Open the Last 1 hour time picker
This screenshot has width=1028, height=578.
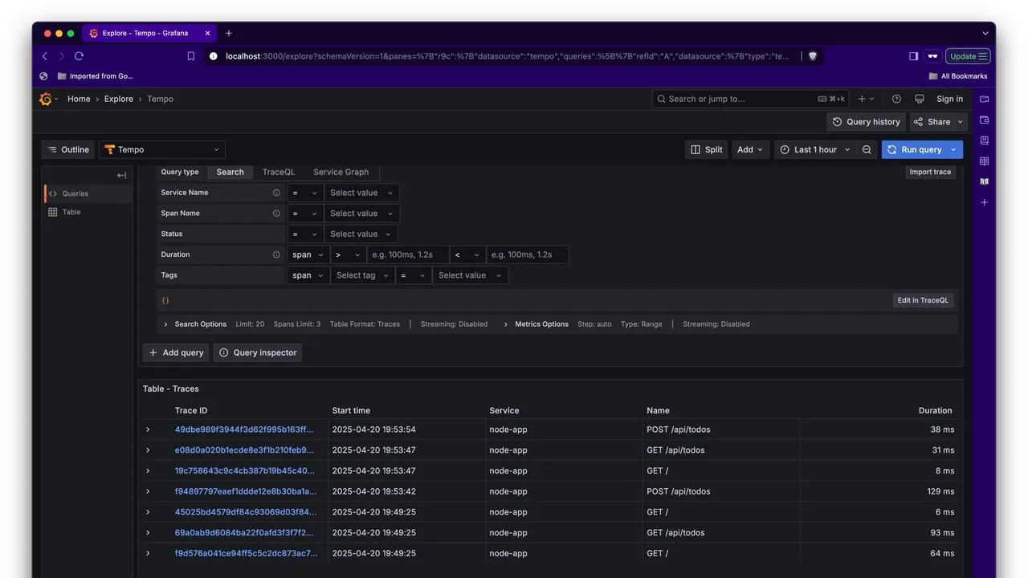coord(814,149)
